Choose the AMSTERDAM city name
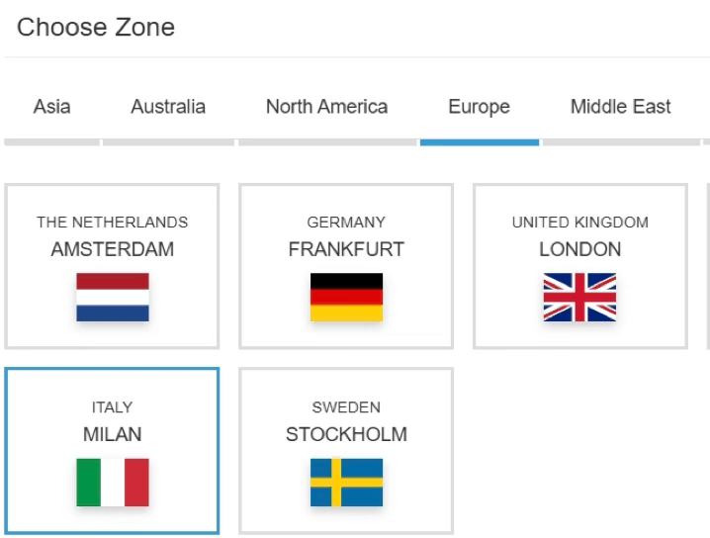The image size is (710, 538). click(x=113, y=249)
